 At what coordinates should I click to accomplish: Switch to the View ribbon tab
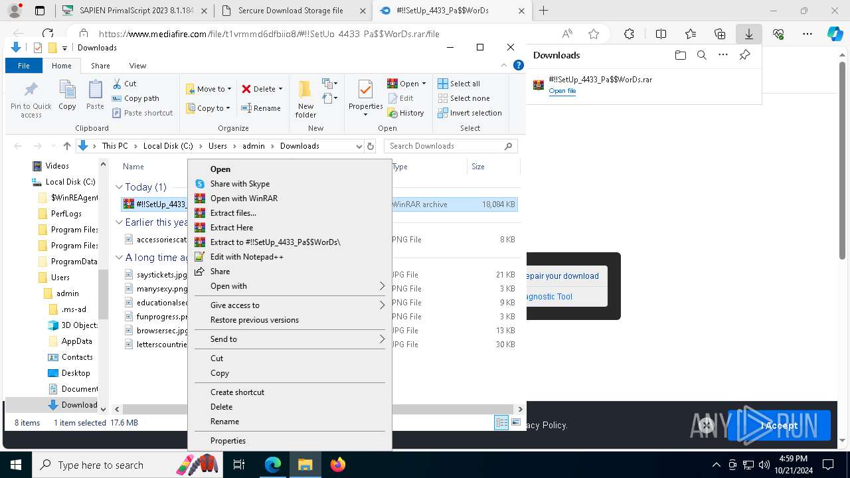click(x=137, y=65)
